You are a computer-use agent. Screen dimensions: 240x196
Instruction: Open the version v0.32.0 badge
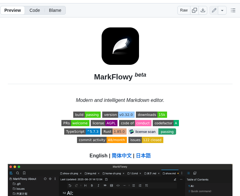[118, 115]
